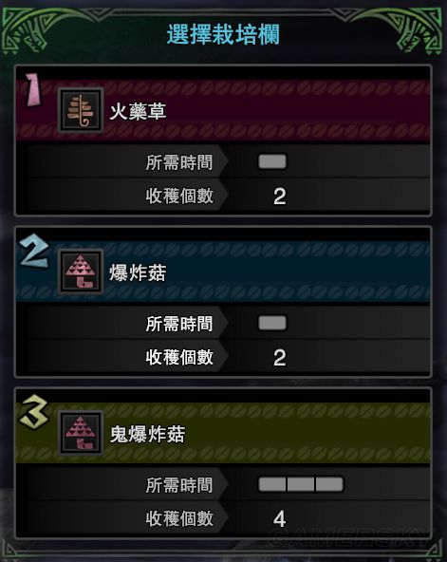Viewport: 447px width, 562px height.
Task: Click the yellow number 3 slot marker
Action: point(34,411)
